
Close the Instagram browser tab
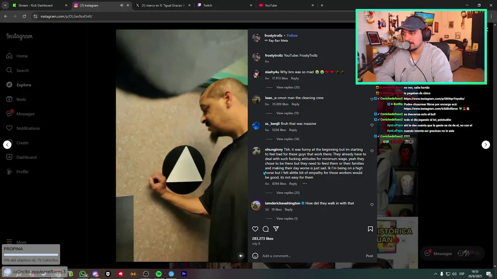tap(128, 5)
